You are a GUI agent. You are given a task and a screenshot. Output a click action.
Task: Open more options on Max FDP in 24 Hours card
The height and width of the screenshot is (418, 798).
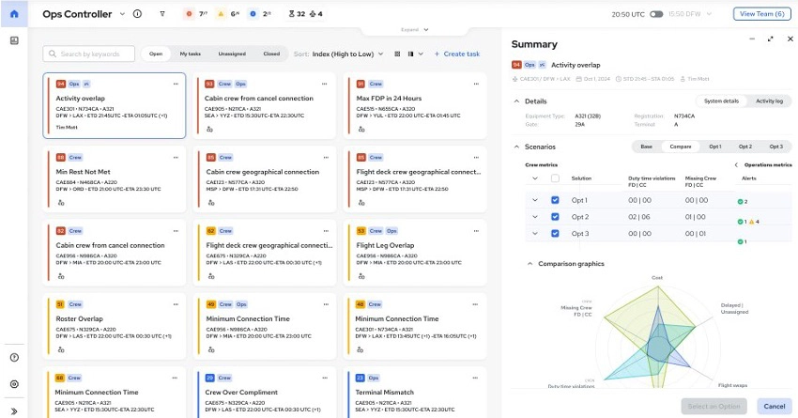[476, 84]
